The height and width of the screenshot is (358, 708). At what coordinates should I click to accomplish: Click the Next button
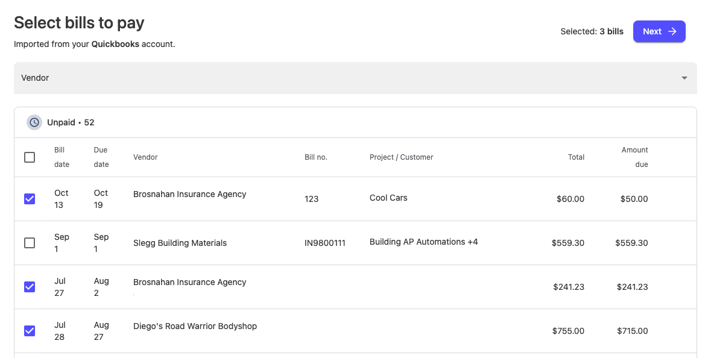click(659, 31)
